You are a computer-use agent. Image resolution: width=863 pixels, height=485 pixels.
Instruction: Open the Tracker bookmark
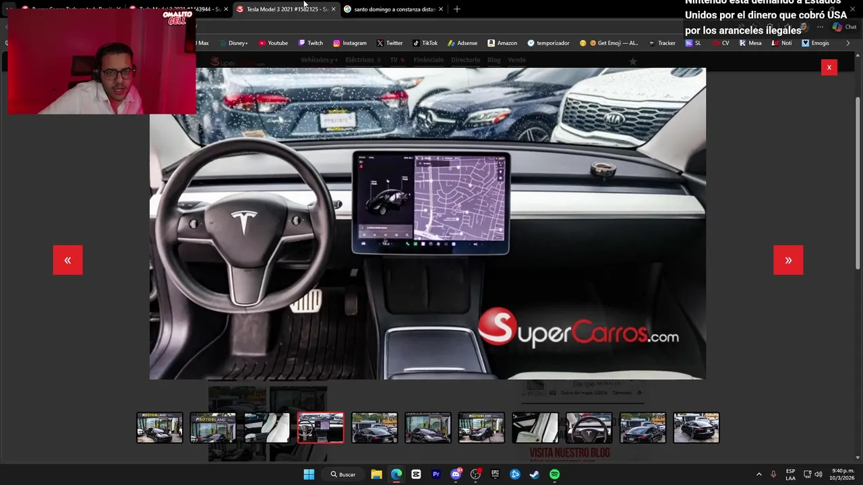click(662, 43)
